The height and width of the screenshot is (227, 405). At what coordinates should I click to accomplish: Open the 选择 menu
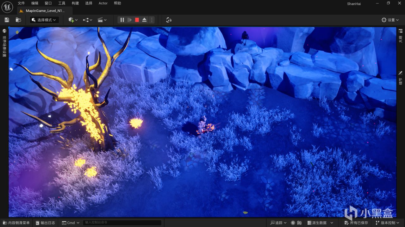89,3
